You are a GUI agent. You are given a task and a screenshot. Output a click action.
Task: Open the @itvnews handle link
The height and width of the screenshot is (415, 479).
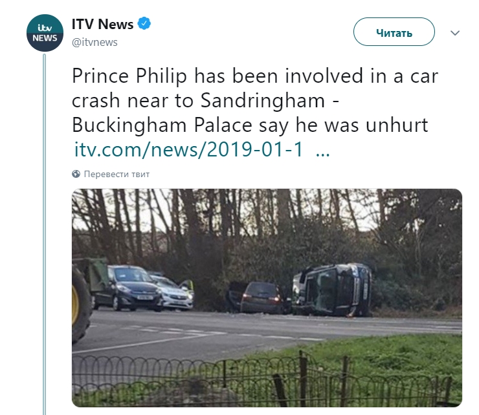94,42
